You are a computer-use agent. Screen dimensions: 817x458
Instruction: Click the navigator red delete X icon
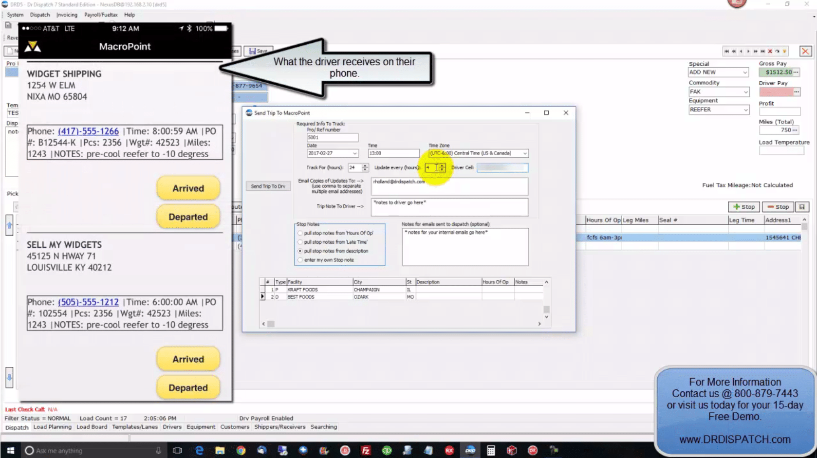tap(770, 51)
